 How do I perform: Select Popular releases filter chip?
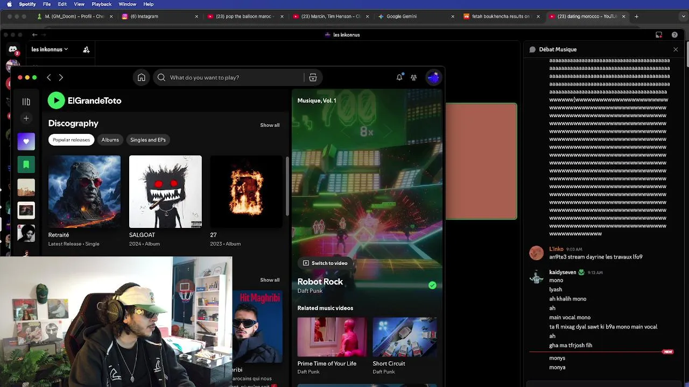coord(71,140)
